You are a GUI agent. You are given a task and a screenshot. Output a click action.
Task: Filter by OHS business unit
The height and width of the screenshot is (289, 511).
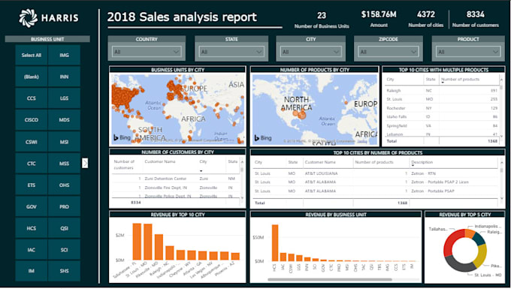click(64, 185)
